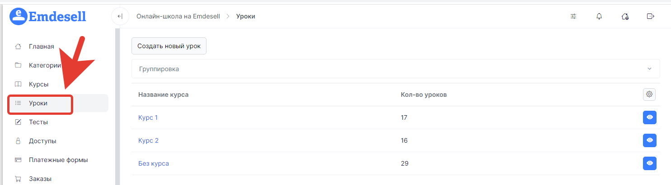View lessons of Курс 2 with eye button

[650, 140]
